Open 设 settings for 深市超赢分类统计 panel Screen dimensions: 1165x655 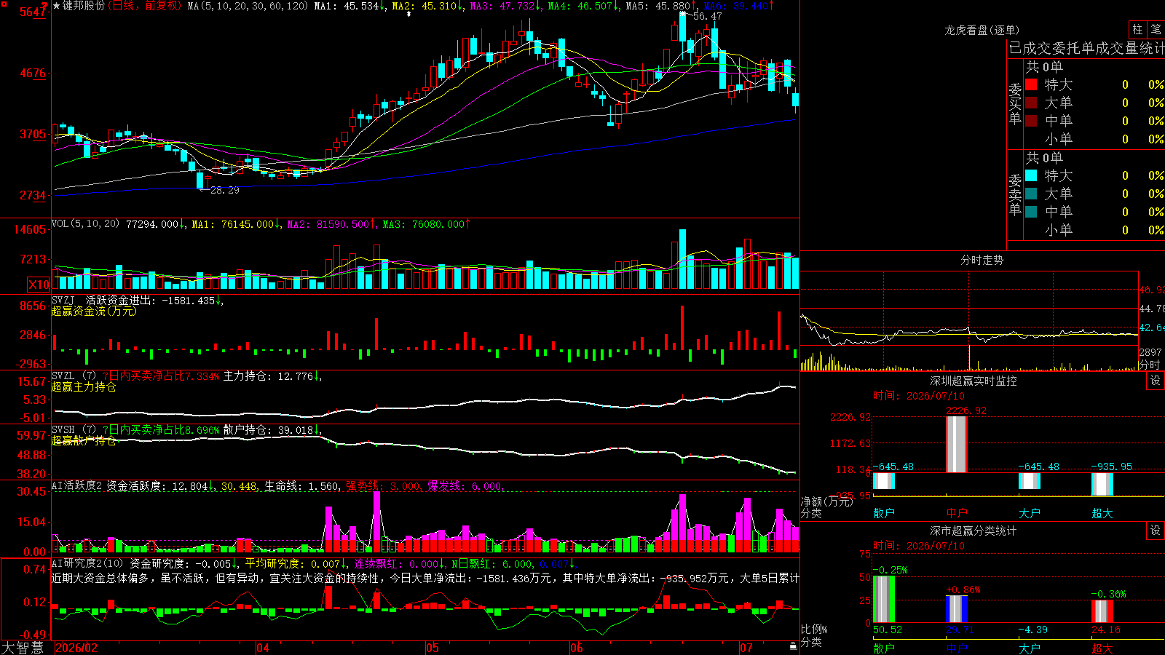tap(1156, 531)
